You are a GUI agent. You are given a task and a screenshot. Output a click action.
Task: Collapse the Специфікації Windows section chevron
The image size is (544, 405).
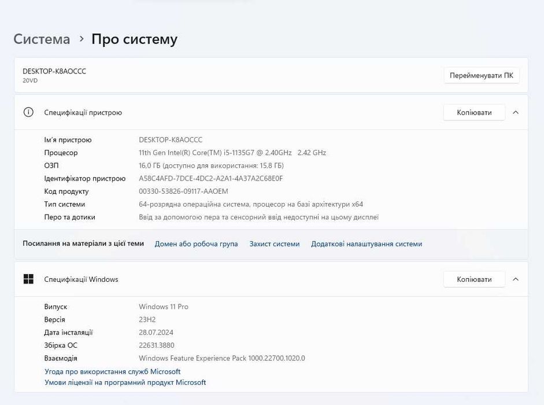point(516,279)
